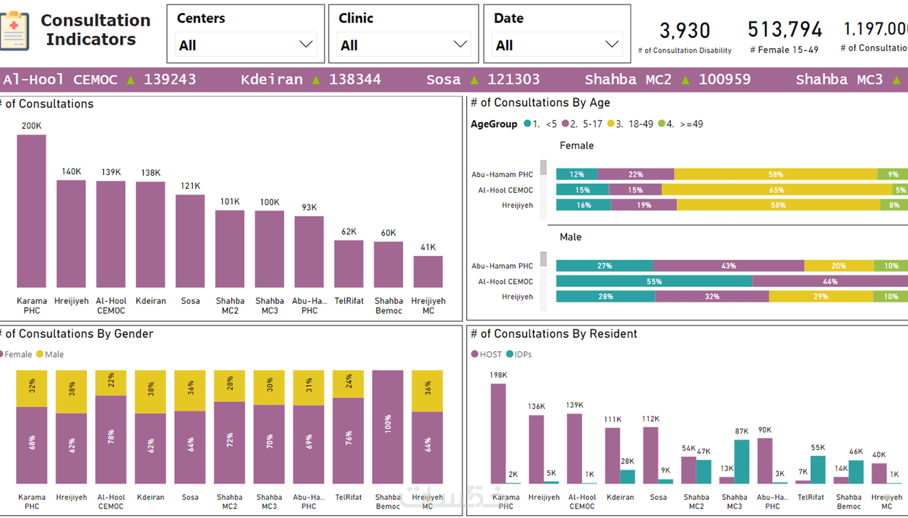Viewport: 908px width, 518px height.
Task: Expand the Date dropdown filter
Action: coord(557,45)
